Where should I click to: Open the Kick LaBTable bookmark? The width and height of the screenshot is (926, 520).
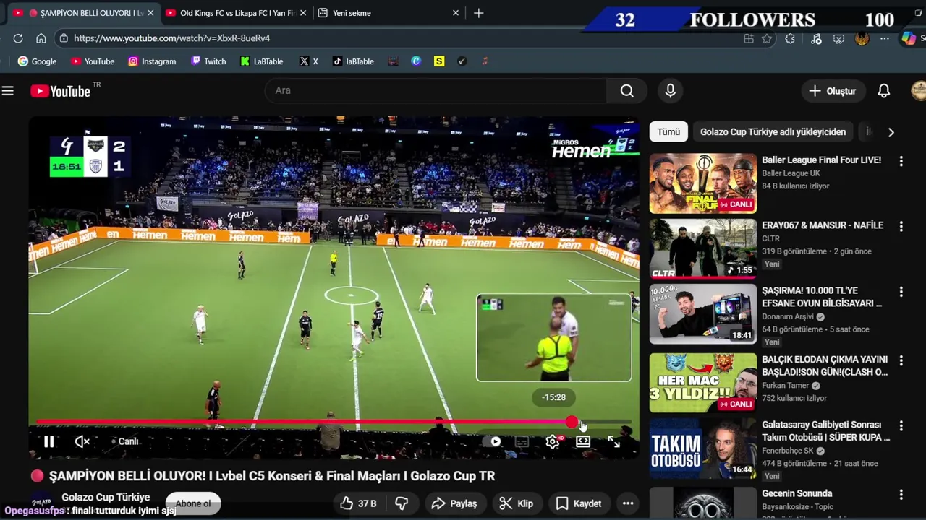tap(262, 61)
